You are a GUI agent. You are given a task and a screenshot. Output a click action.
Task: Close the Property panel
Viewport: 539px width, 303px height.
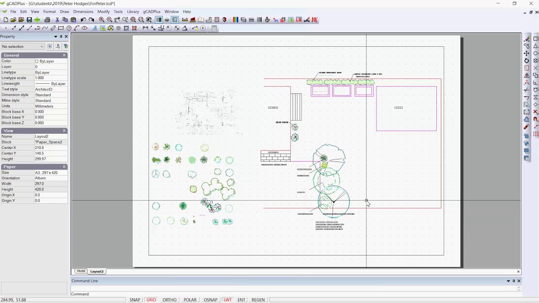(66, 37)
